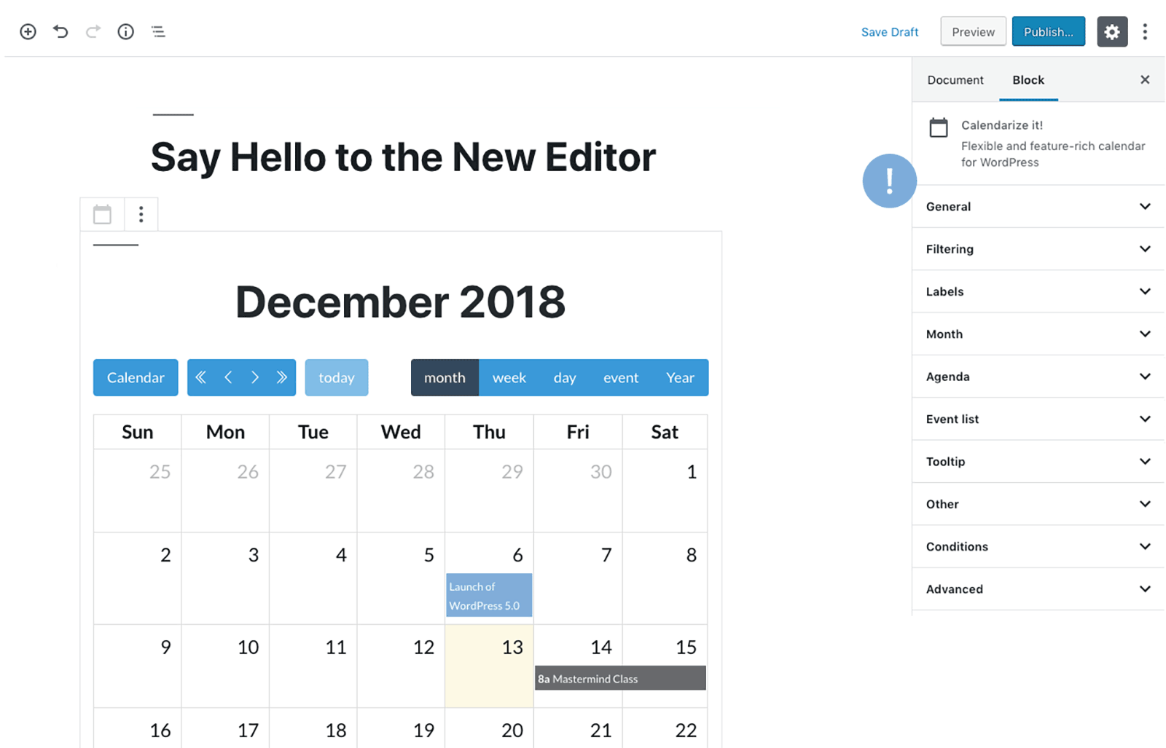This screenshot has width=1166, height=748.
Task: Switch to the Document tab
Action: pos(955,80)
